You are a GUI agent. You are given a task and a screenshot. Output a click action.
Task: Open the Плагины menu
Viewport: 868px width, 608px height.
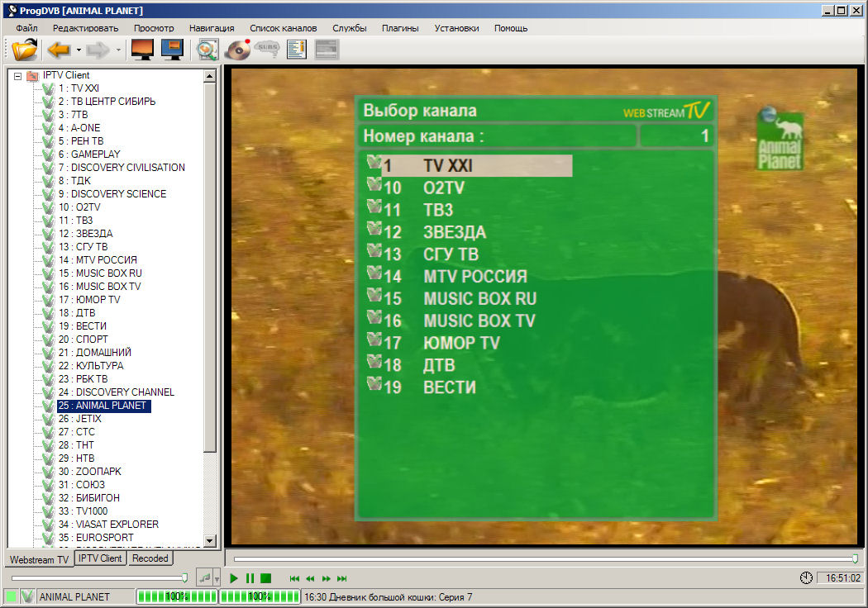[399, 28]
